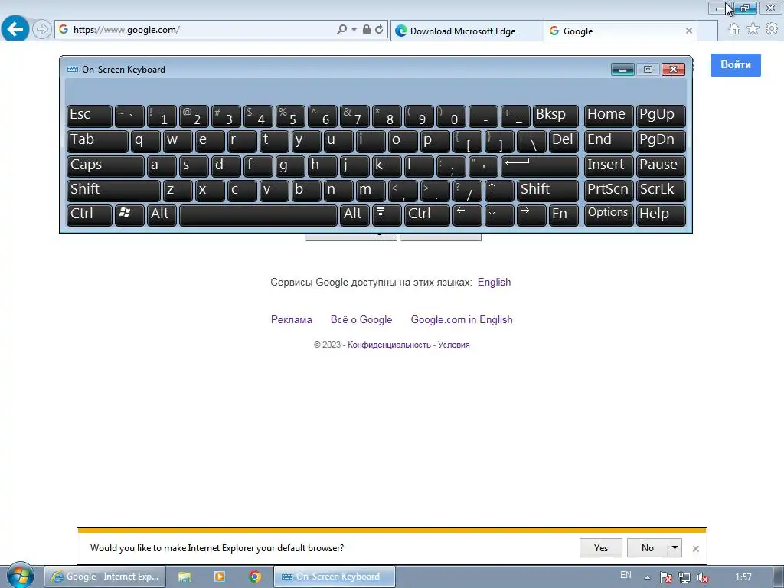Refresh the page with the reload icon
Screen dimensions: 784x588
[x=379, y=30]
